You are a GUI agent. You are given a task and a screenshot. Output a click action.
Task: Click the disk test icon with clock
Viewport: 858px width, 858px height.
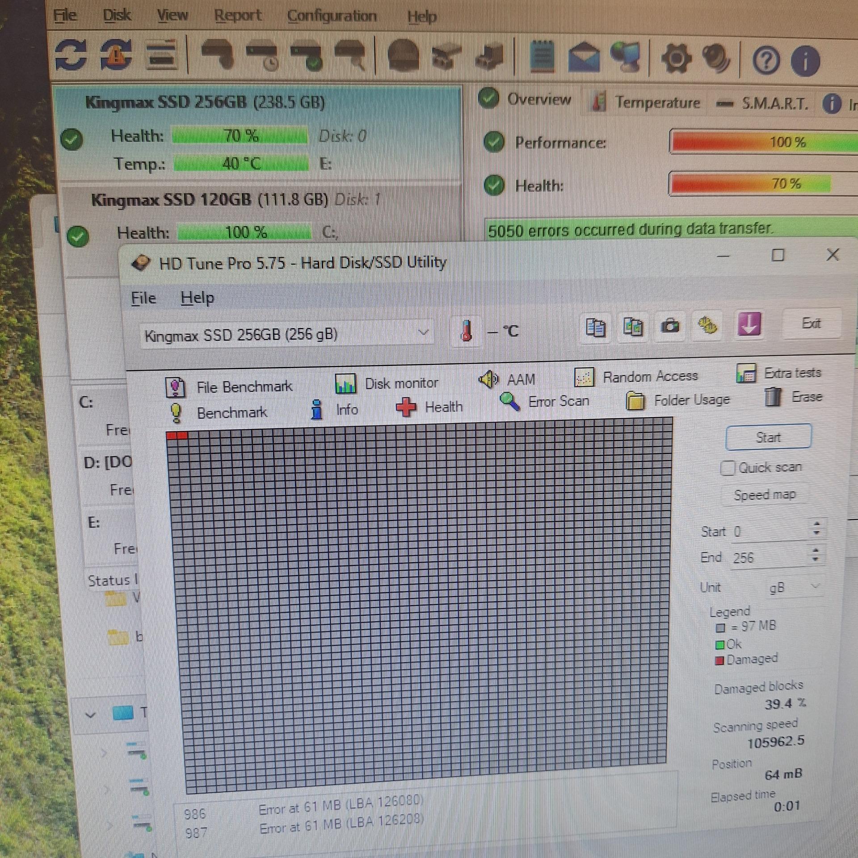tap(264, 57)
